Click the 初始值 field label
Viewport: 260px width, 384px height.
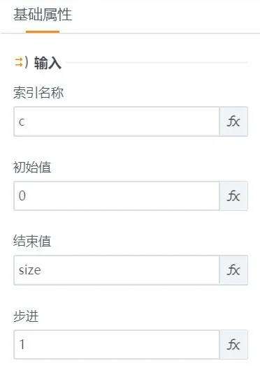[32, 168]
